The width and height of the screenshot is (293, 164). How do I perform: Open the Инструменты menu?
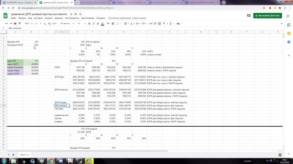coord(72,18)
